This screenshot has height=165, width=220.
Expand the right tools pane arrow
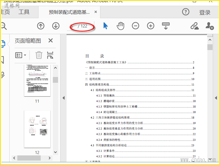coord(216,98)
